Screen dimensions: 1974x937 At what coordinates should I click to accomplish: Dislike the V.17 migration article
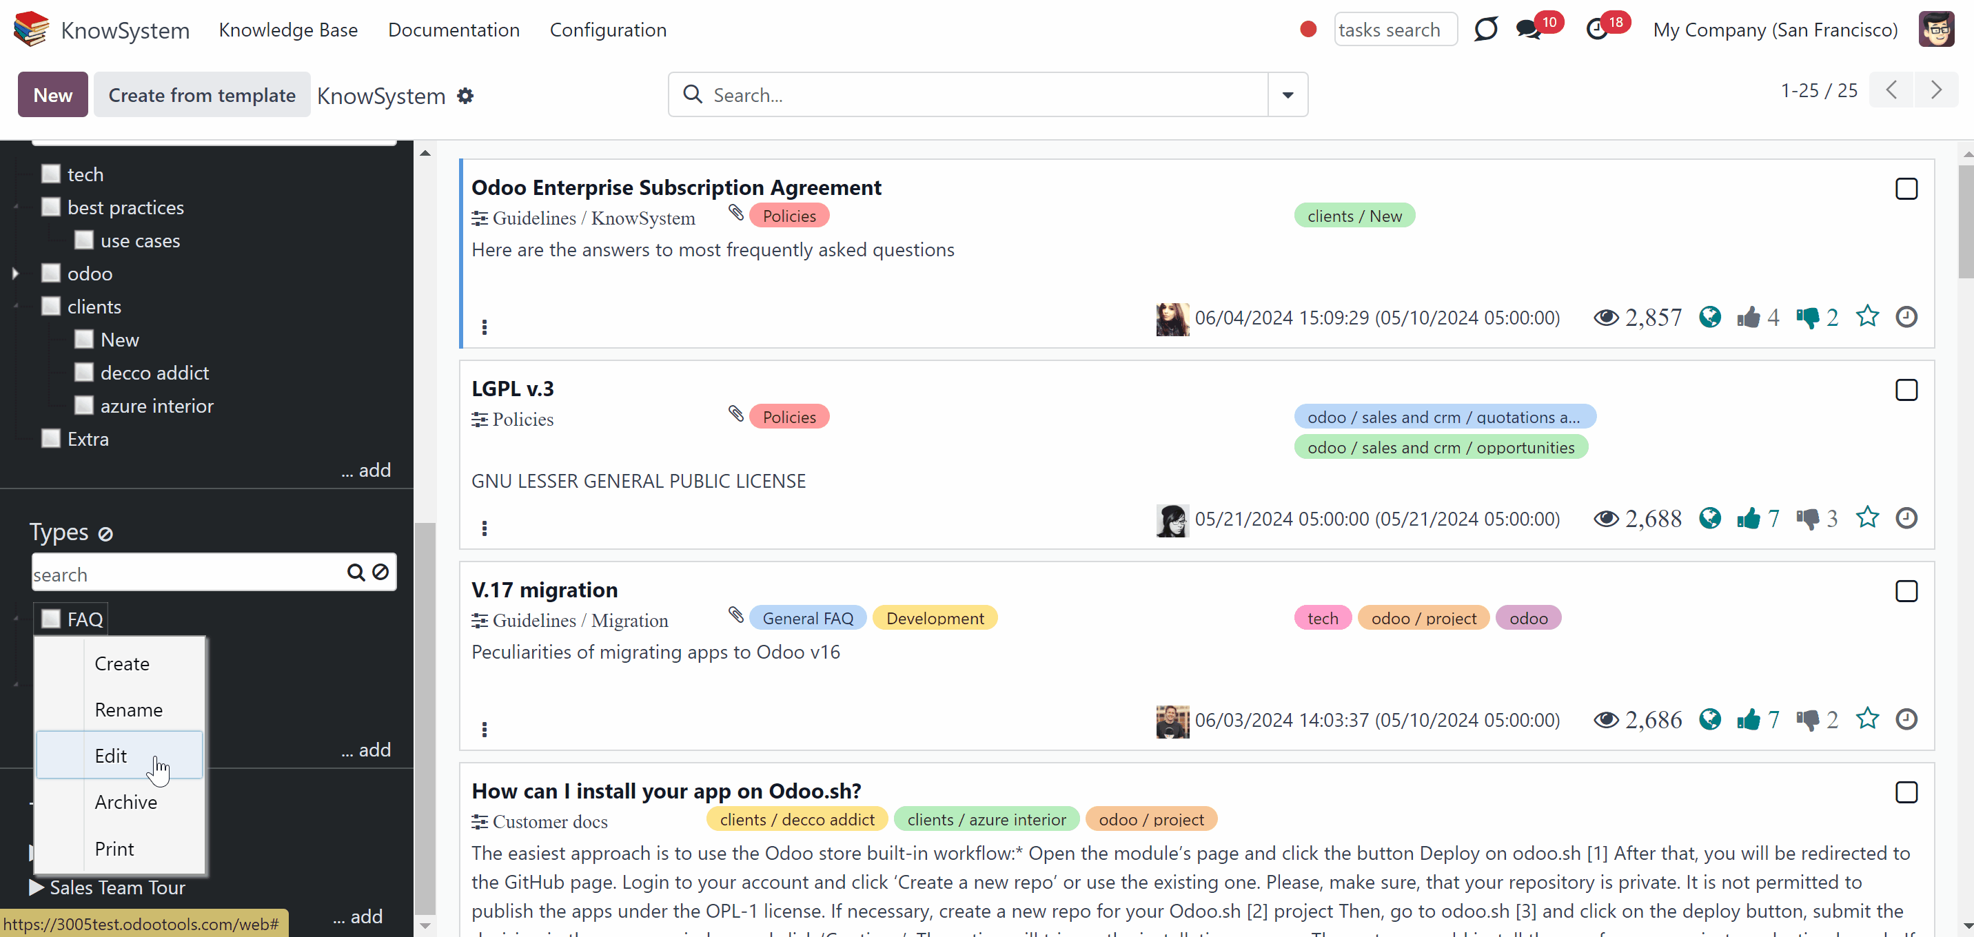coord(1807,719)
